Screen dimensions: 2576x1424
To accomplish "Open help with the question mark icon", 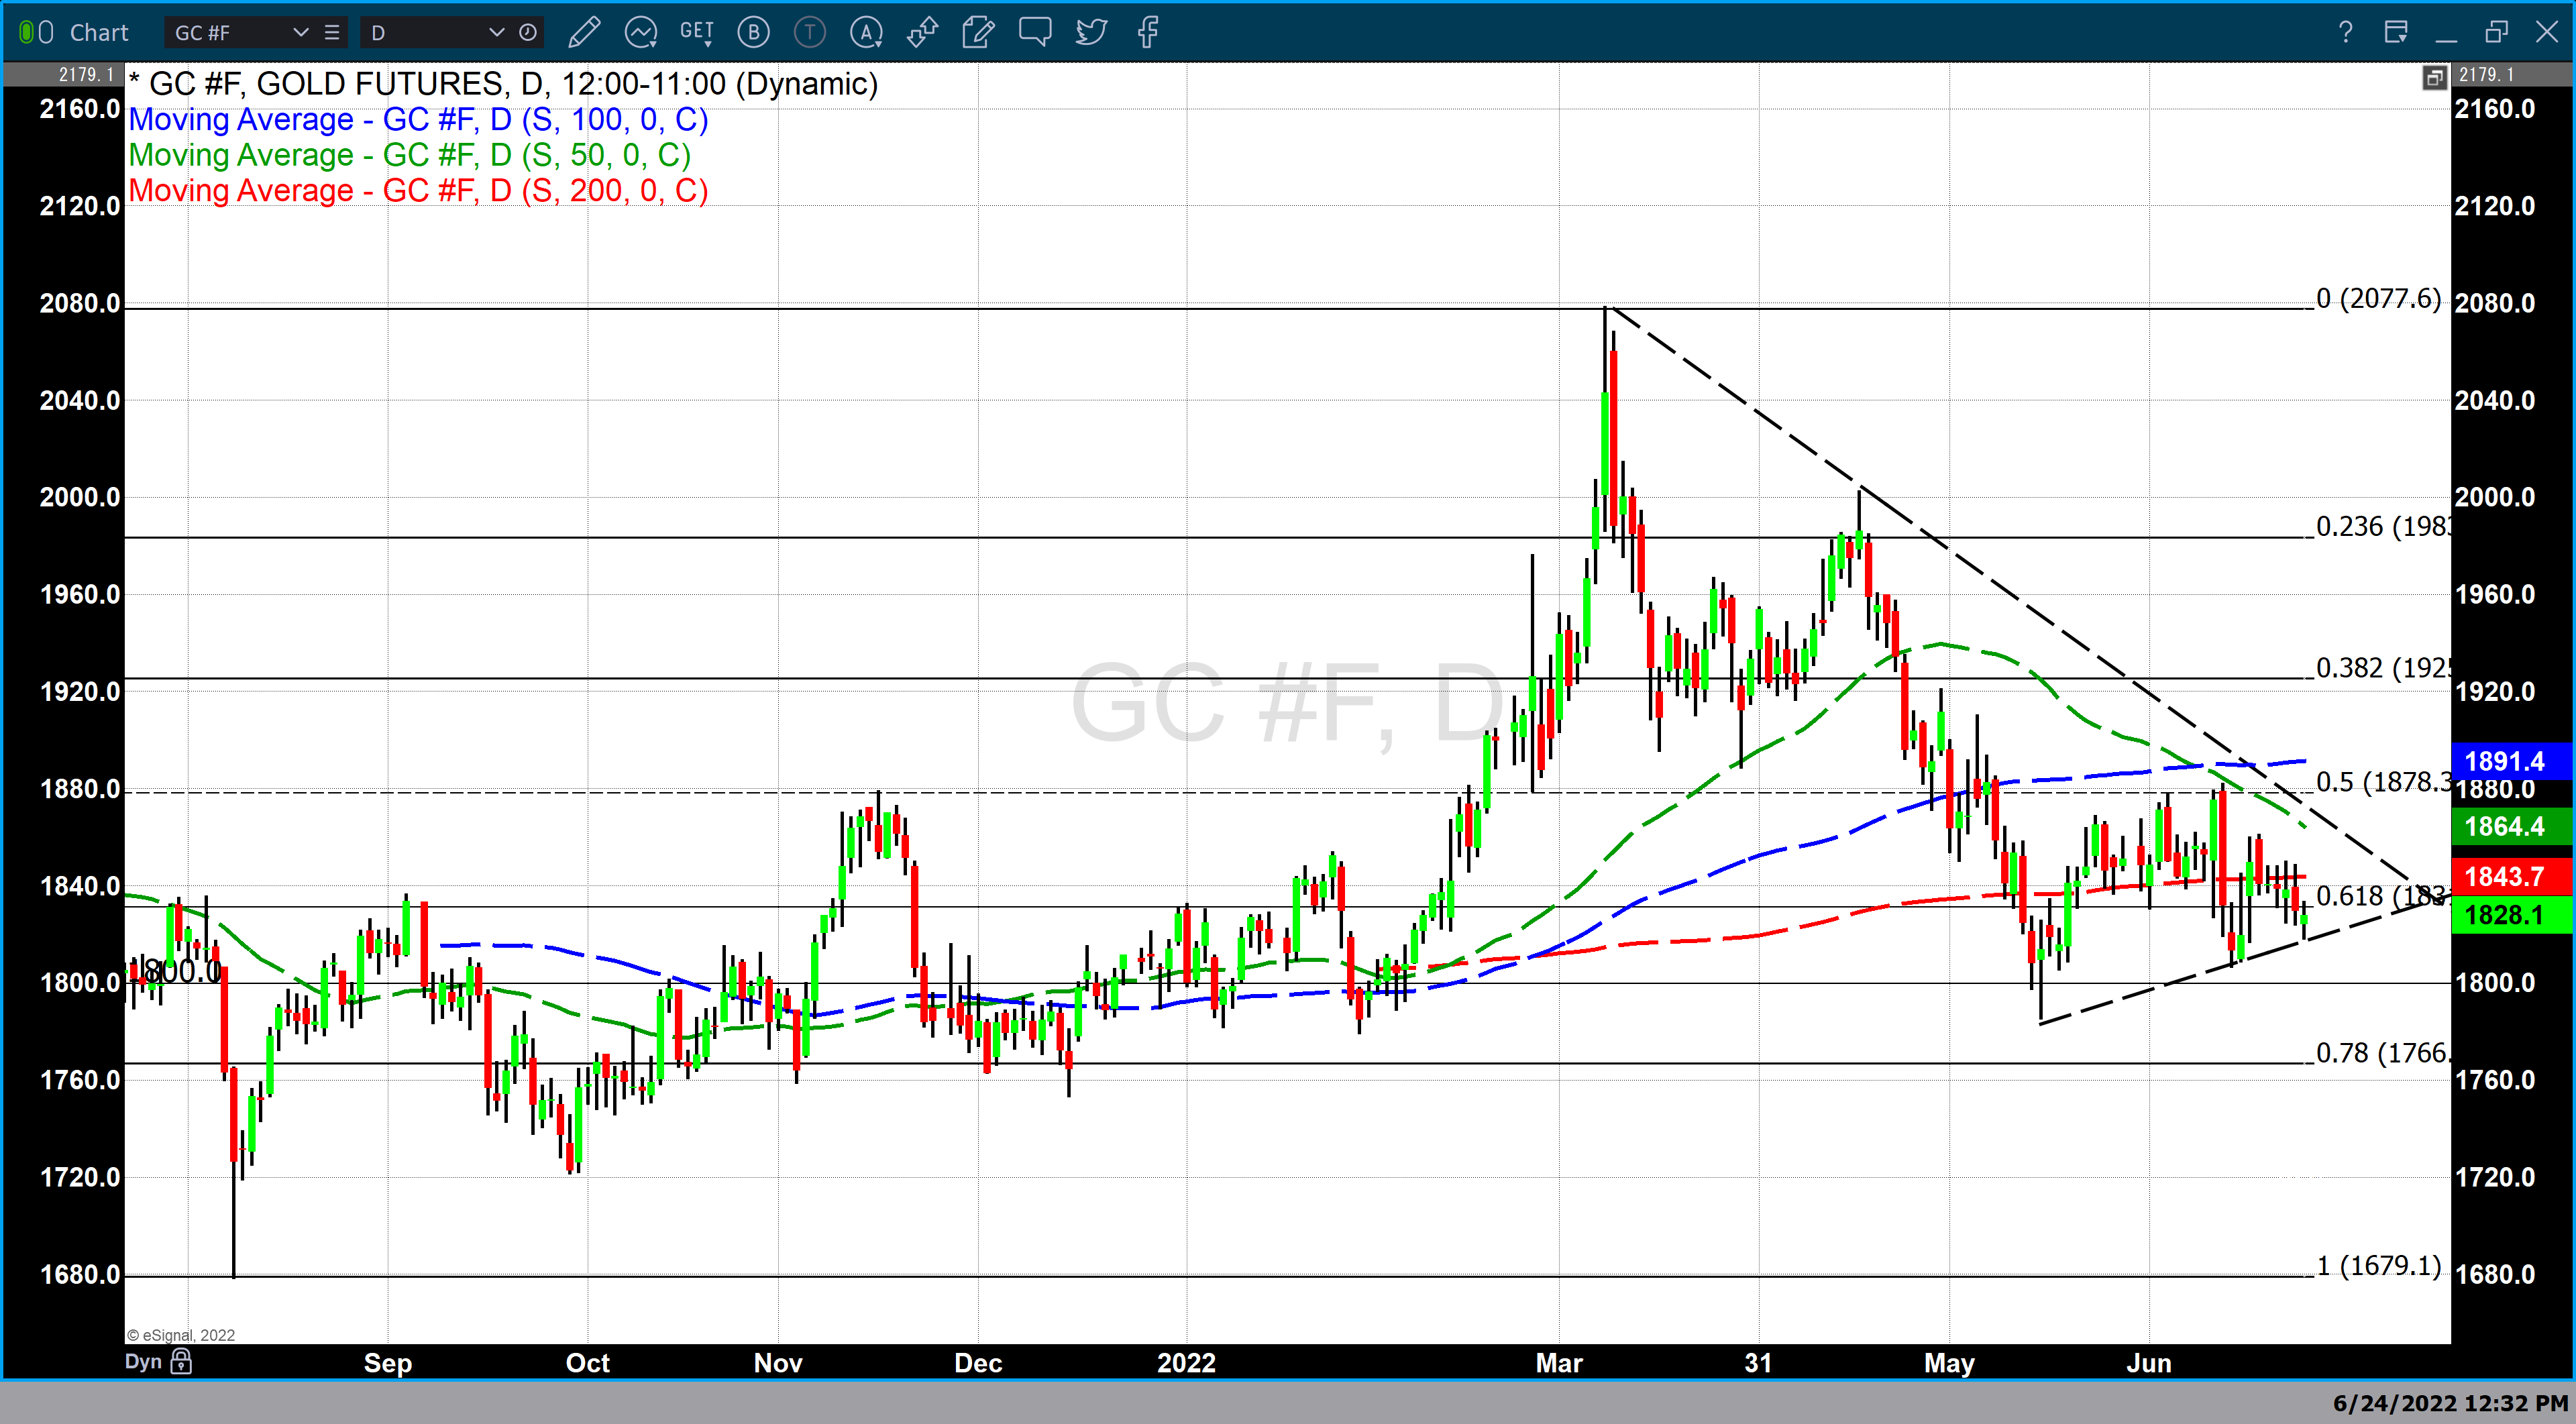I will [x=2345, y=33].
